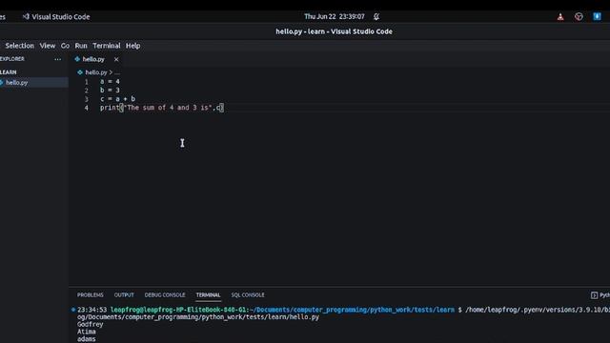Click line number 1 in gutter
Screen dimensions: 610x343
[x=87, y=82]
